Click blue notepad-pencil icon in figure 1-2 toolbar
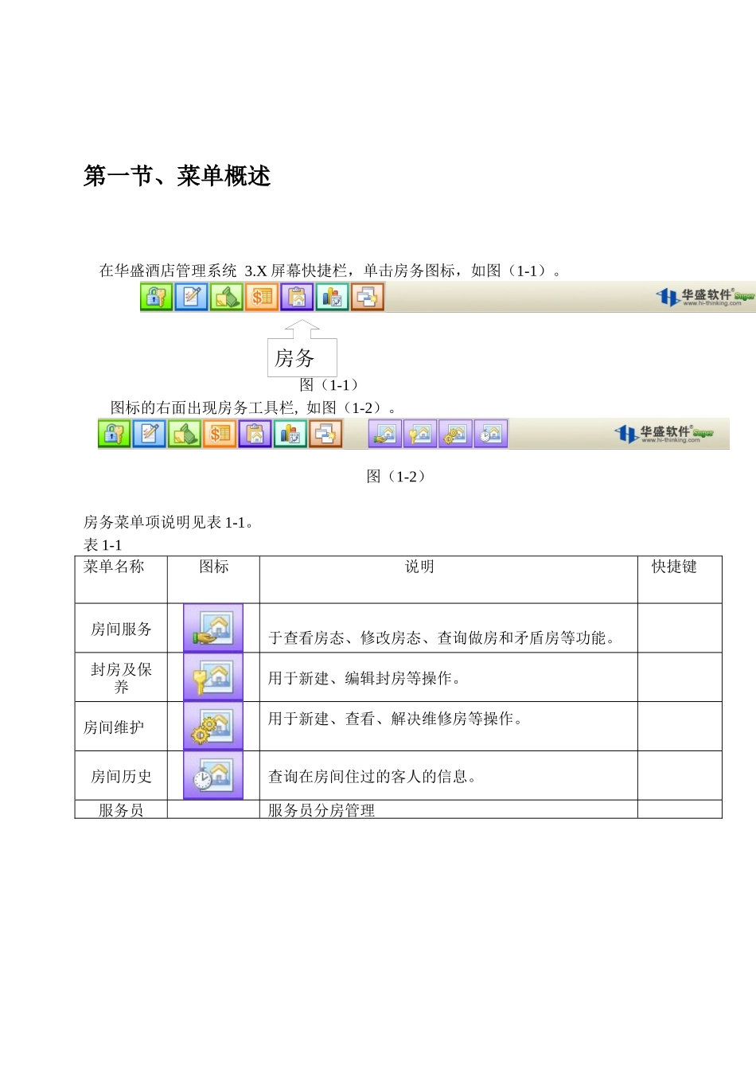 coord(149,434)
